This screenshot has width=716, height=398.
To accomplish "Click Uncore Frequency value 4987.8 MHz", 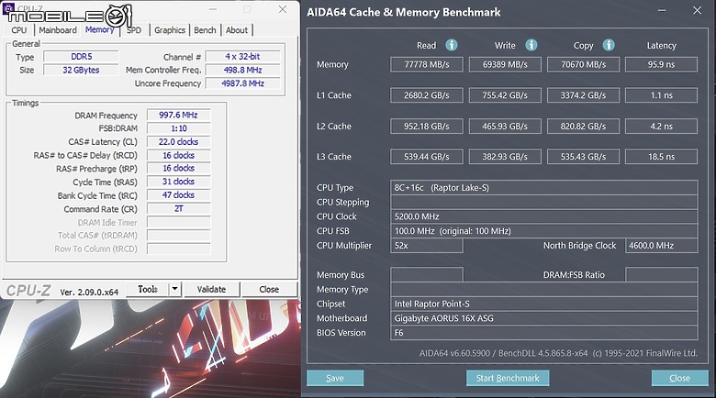I will pos(242,83).
